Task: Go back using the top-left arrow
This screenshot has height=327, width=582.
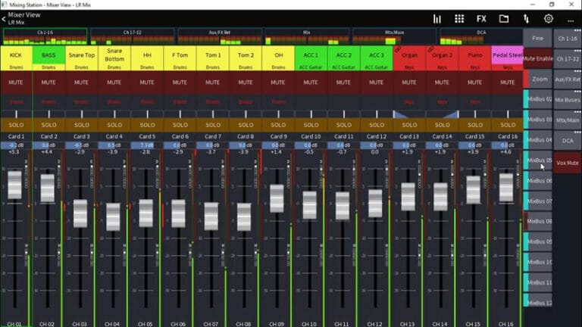Action: (4, 19)
